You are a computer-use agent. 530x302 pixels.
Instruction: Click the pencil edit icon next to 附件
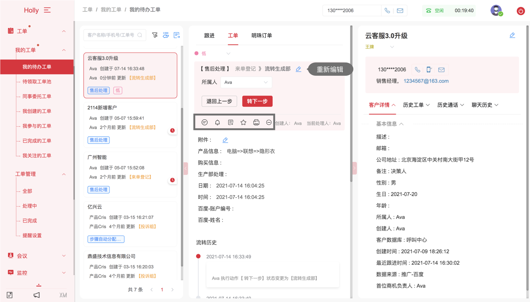[x=225, y=140]
